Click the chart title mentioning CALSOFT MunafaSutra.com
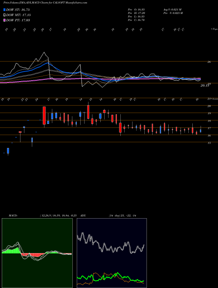This screenshot has width=218, height=288. point(45,3)
